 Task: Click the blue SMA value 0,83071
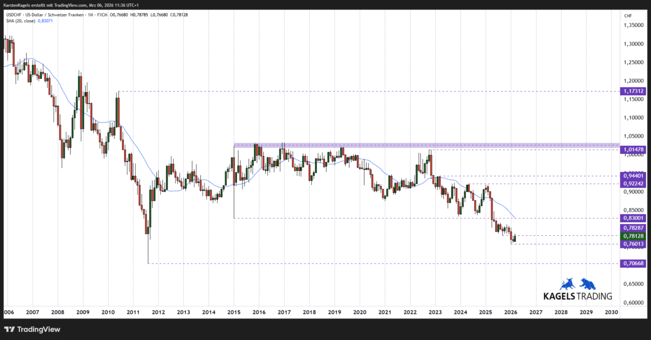[44, 22]
